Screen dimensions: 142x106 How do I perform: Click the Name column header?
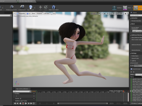pyautogui.click(x=132, y=77)
